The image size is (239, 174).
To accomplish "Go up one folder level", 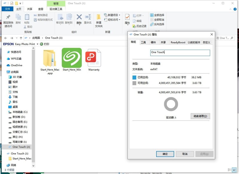I will (x=21, y=38).
